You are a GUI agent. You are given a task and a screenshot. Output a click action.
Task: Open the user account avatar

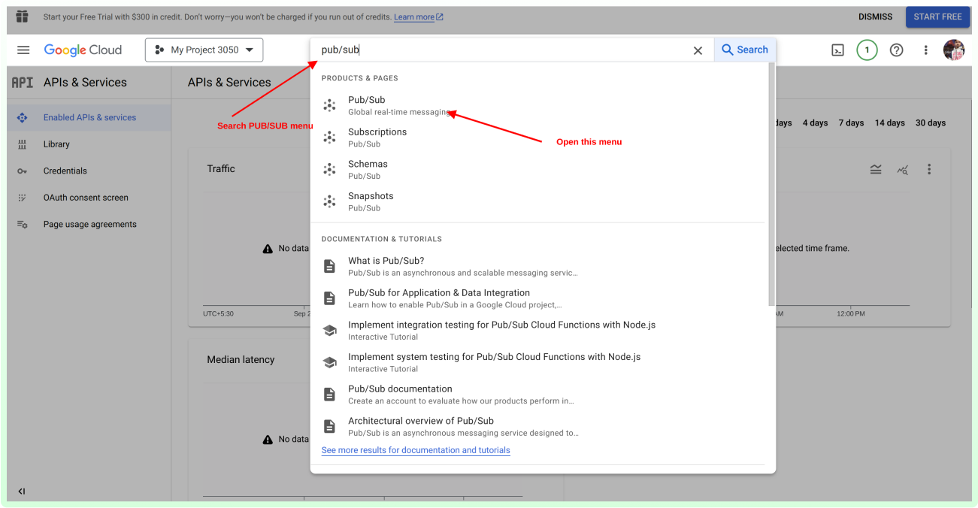coord(953,50)
